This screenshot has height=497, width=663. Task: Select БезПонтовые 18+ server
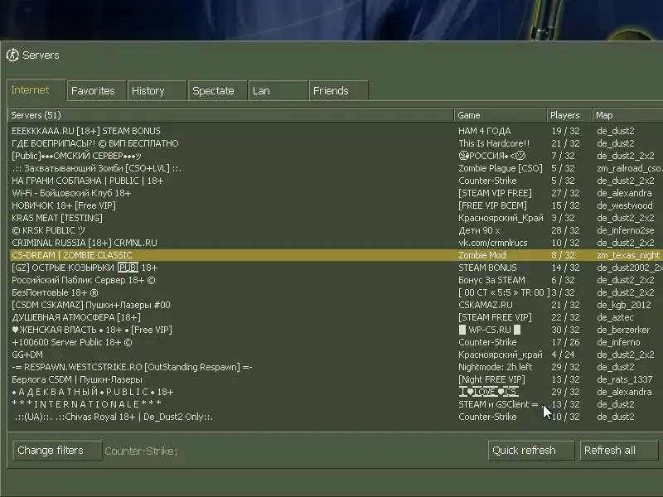(x=336, y=292)
